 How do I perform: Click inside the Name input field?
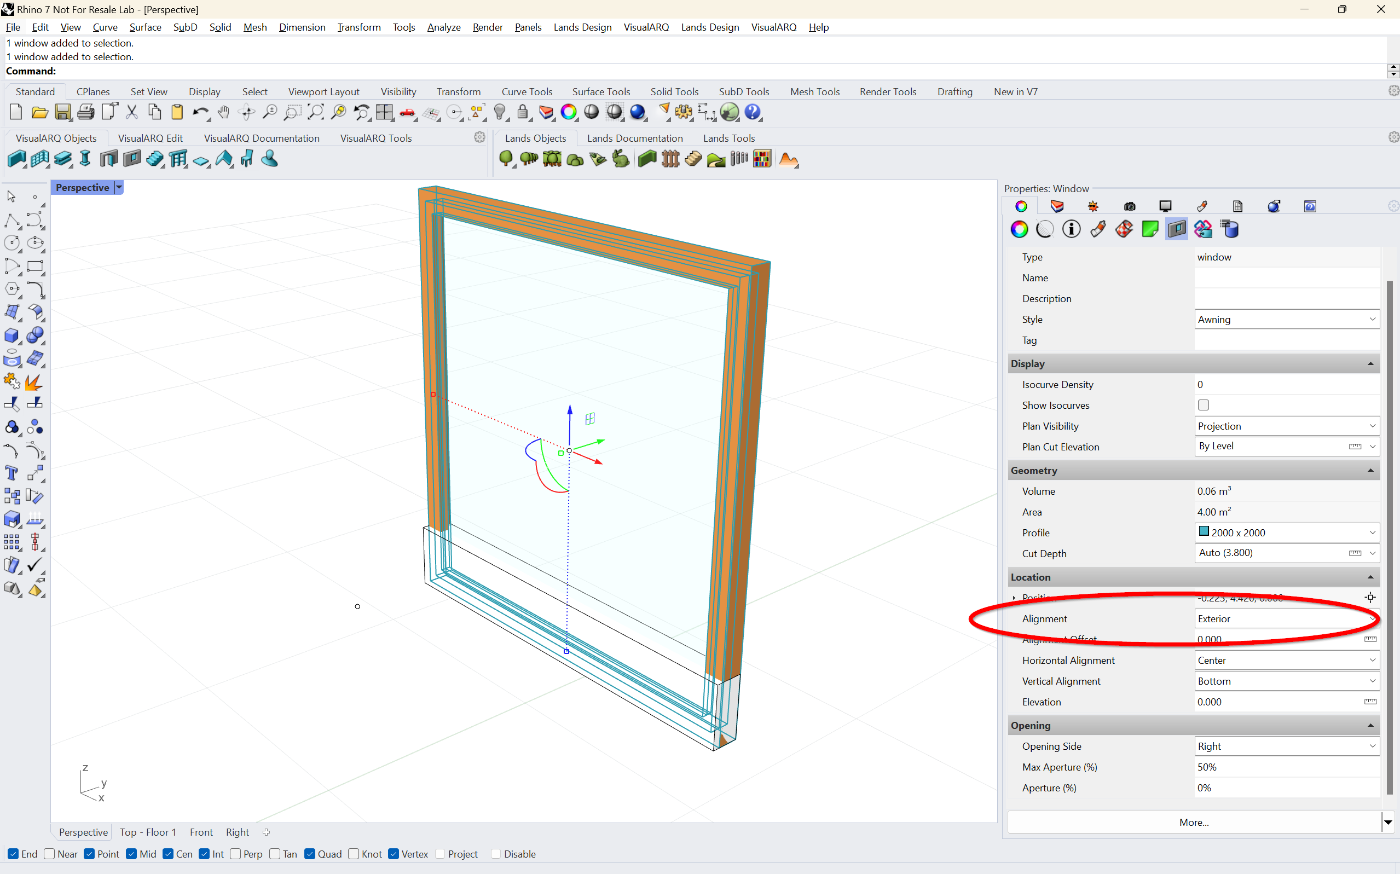1286,277
